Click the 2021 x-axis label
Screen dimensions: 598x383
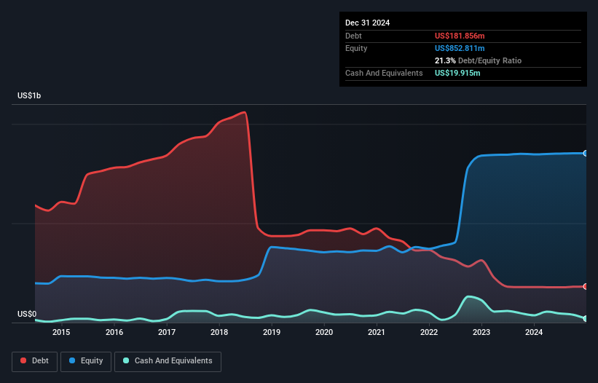click(377, 332)
